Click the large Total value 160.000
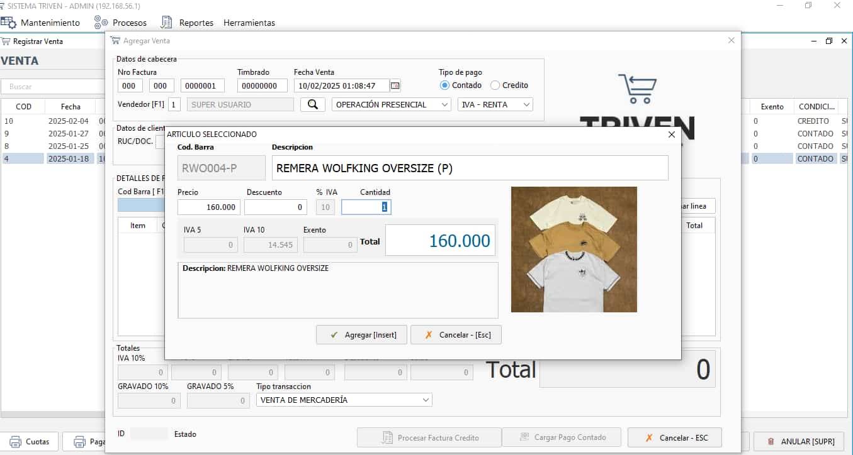 pyautogui.click(x=440, y=241)
